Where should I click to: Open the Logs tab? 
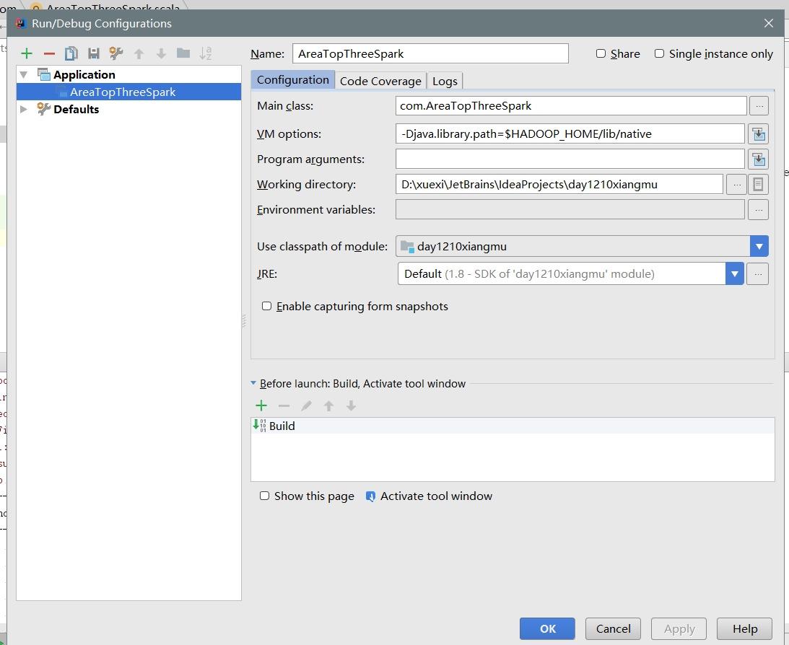coord(445,81)
